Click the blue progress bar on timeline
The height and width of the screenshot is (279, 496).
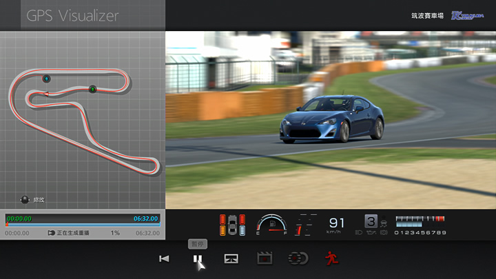[x=83, y=225]
